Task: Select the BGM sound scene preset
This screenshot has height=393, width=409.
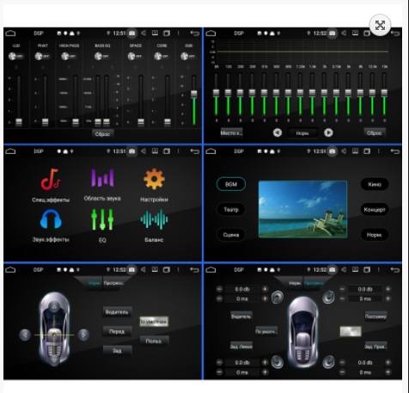Action: pyautogui.click(x=231, y=184)
